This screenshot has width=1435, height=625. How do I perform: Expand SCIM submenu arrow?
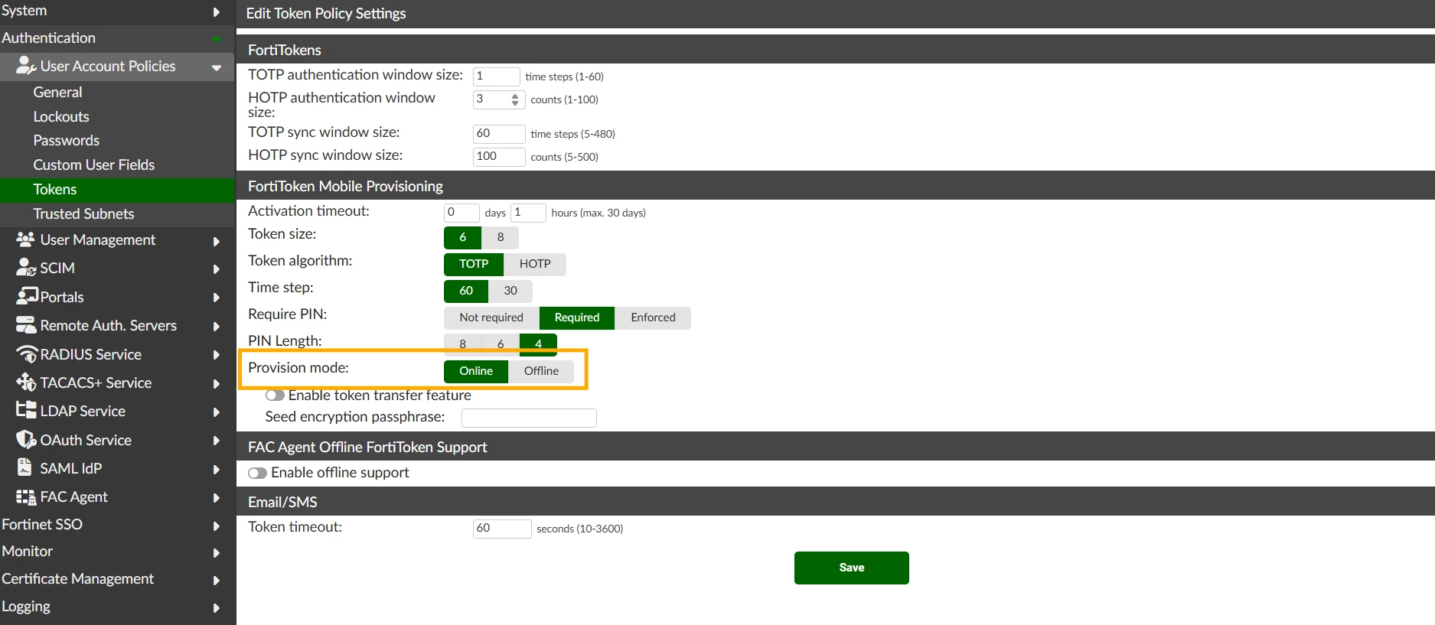click(x=217, y=269)
